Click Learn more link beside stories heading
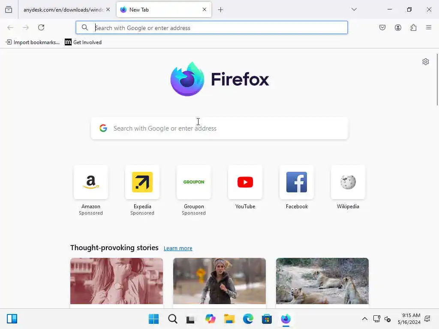The width and height of the screenshot is (439, 329). [178, 248]
